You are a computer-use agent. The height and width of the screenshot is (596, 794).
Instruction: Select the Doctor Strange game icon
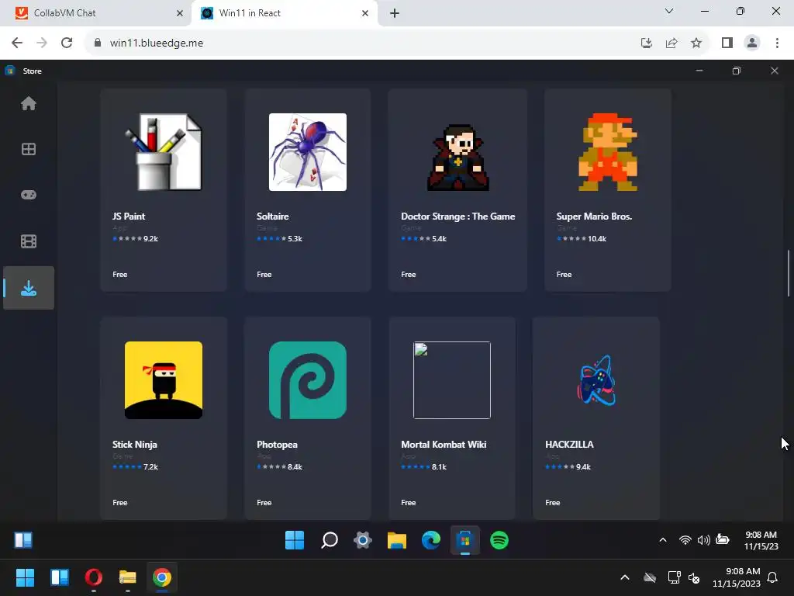point(457,157)
